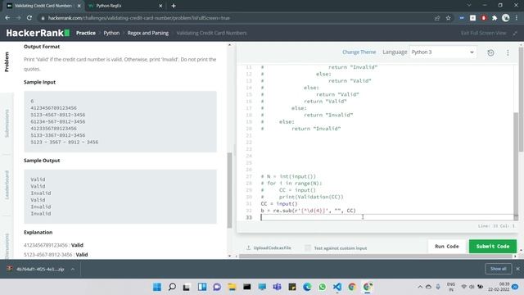524x295 pixels.
Task: Click Exit Full Screen View
Action: click(x=483, y=33)
